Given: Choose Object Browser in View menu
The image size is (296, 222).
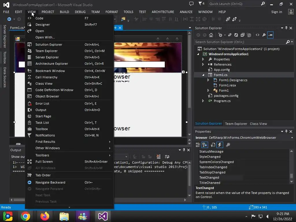Looking at the screenshot, I should tap(69, 96).
